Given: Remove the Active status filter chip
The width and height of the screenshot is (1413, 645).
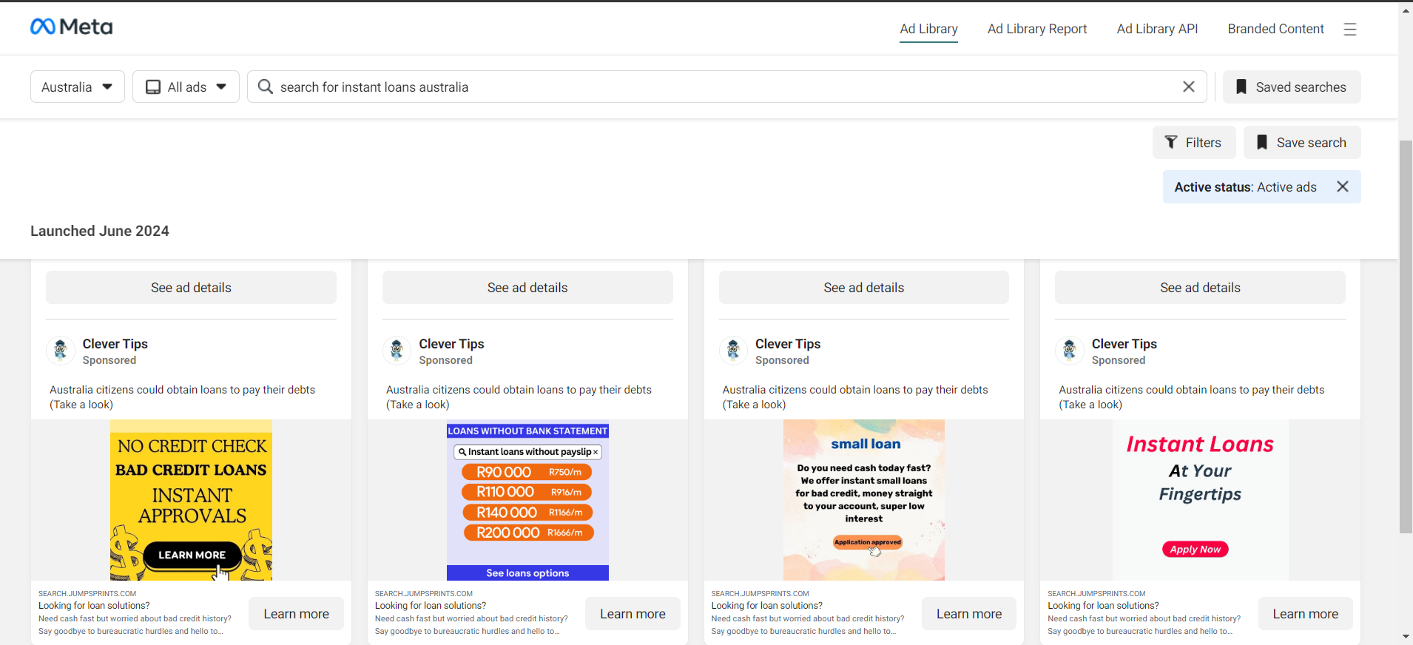Looking at the screenshot, I should [x=1343, y=187].
